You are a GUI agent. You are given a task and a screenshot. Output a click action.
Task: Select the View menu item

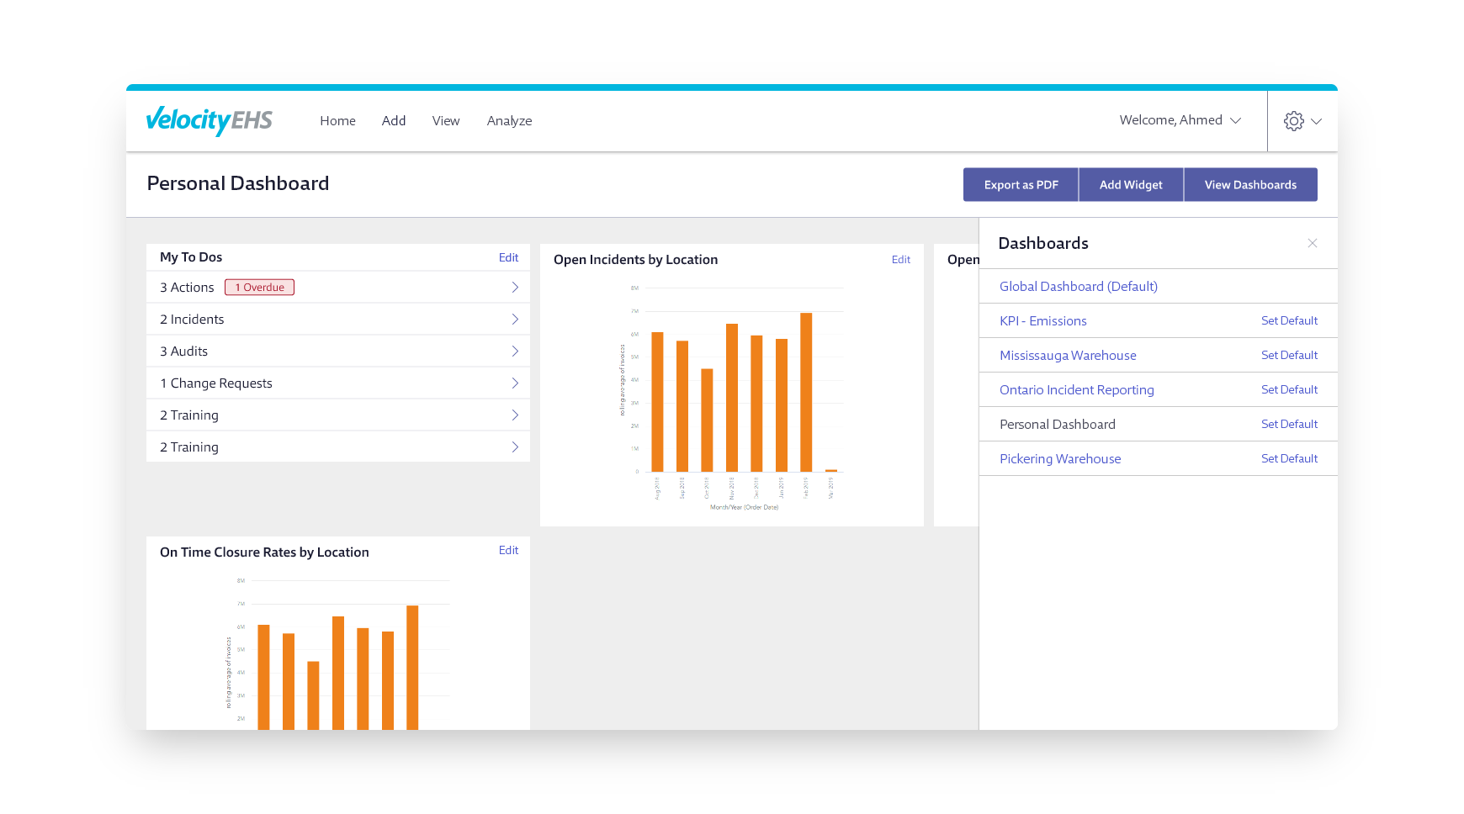click(x=446, y=120)
